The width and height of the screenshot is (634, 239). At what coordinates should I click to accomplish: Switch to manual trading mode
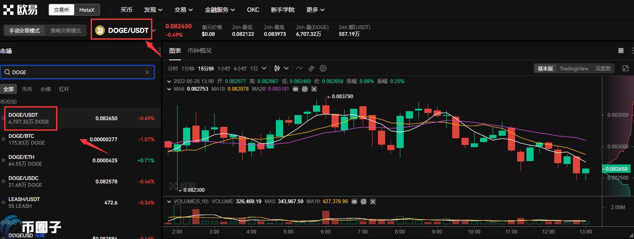coord(24,31)
